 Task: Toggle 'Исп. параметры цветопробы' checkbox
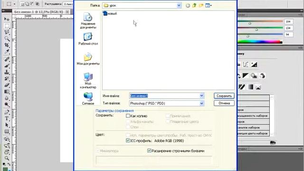click(x=128, y=135)
